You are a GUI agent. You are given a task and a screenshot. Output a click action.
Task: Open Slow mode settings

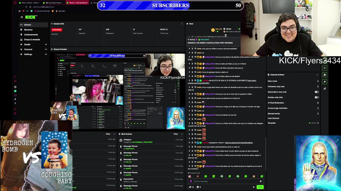pyautogui.click(x=293, y=81)
